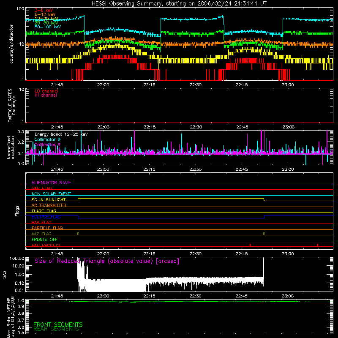Click the SC TRANSMITTER flag label
Viewport: 338px width, 338px height.
click(49, 205)
